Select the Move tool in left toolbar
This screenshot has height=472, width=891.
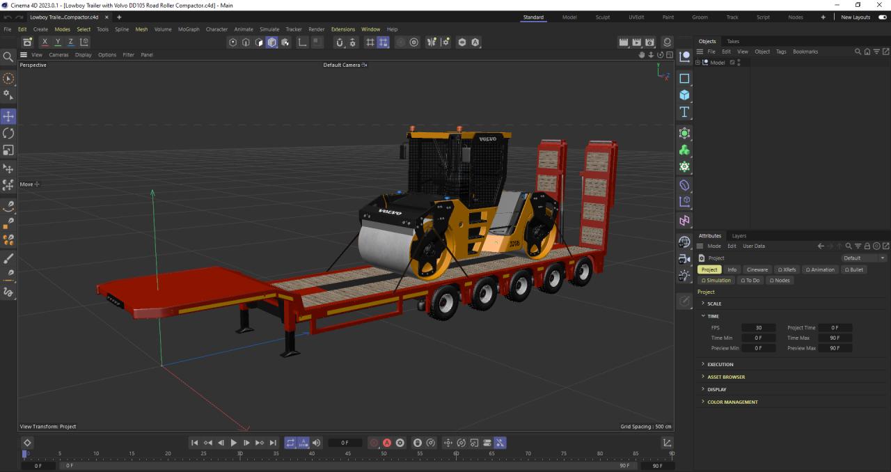tap(8, 116)
